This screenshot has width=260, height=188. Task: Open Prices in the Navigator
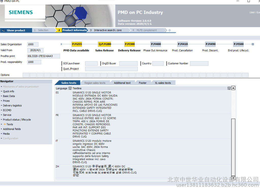point(6,101)
